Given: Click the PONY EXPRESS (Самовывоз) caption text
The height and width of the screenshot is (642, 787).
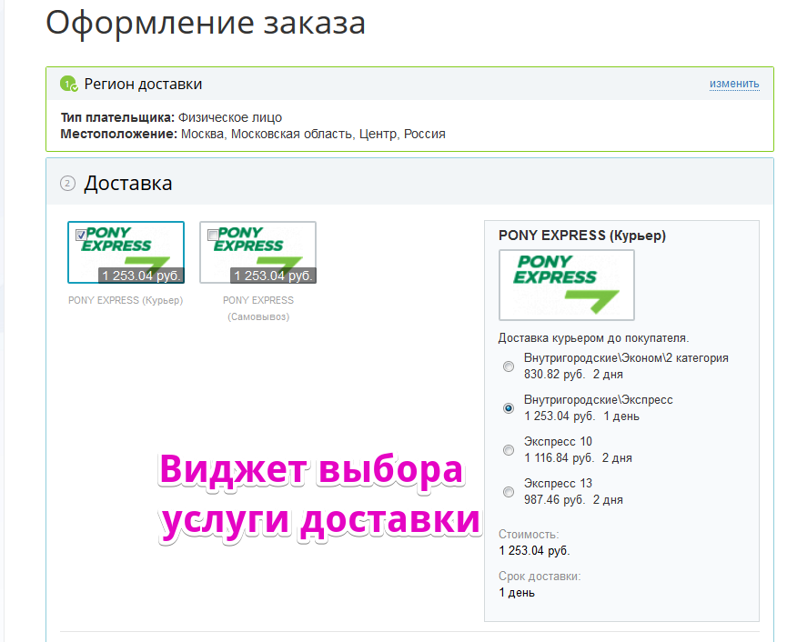Looking at the screenshot, I should (x=258, y=308).
